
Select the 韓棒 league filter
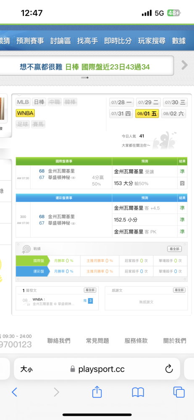[x=71, y=102]
